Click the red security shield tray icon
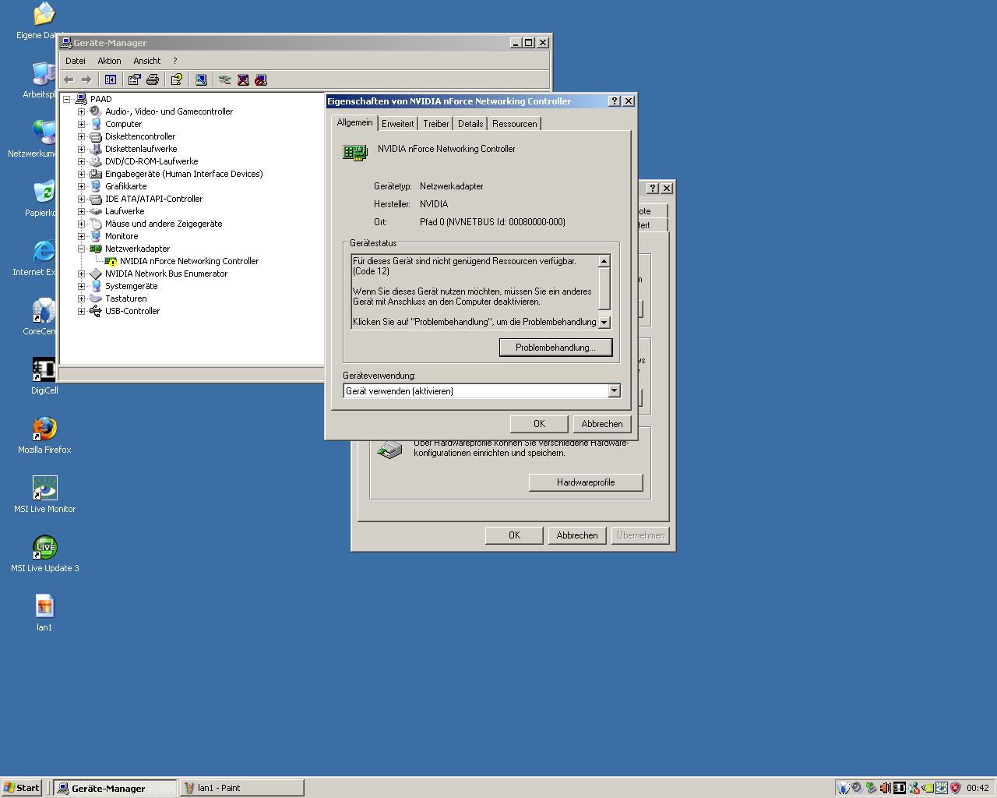The image size is (997, 798). 955,788
